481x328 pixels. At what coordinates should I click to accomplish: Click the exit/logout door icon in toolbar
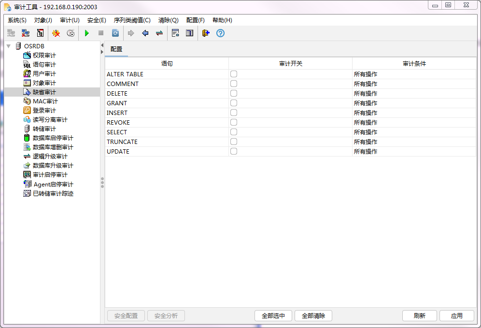click(x=206, y=33)
